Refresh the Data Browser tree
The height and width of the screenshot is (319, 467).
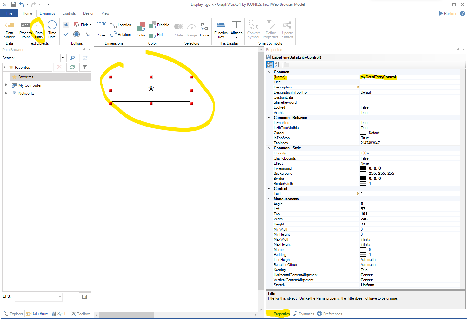click(72, 67)
